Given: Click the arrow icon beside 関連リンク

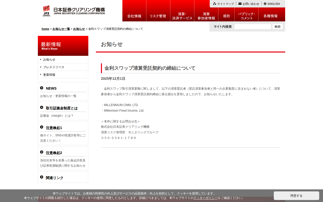Looking at the screenshot, I should [42, 177].
